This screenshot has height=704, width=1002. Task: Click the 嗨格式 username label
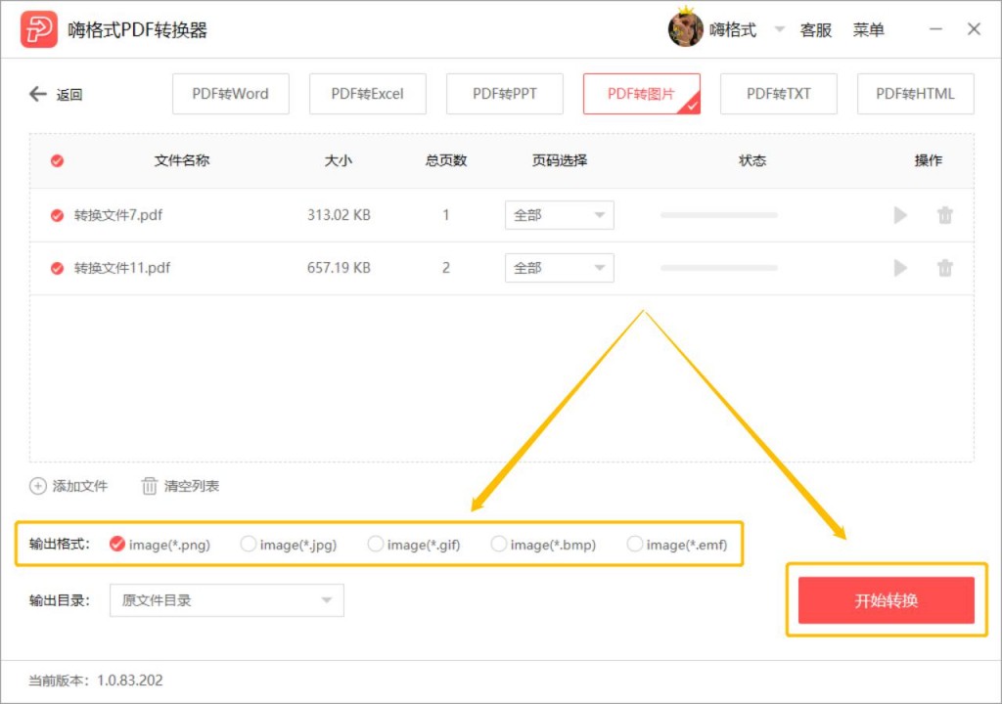[732, 29]
